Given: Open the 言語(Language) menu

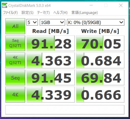Looking at the screenshot, I should 85,13.
